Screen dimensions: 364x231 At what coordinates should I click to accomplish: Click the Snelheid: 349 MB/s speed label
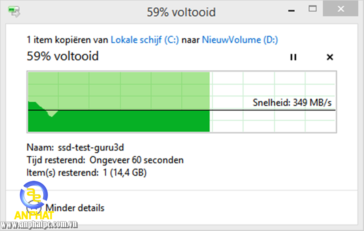click(x=292, y=103)
